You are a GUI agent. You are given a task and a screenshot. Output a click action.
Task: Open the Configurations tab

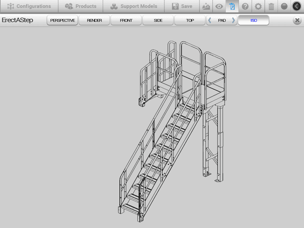(x=29, y=6)
